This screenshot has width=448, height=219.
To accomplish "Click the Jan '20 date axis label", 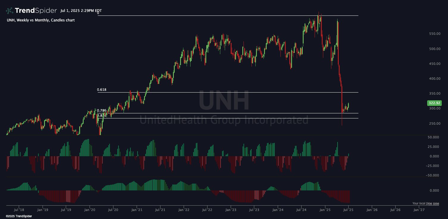I will point(90,210).
